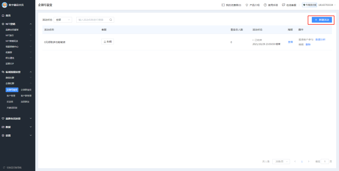Screen dimensions: 339x171
Task: Open 使用手册 via the question mark icon
Action: pos(265,5)
